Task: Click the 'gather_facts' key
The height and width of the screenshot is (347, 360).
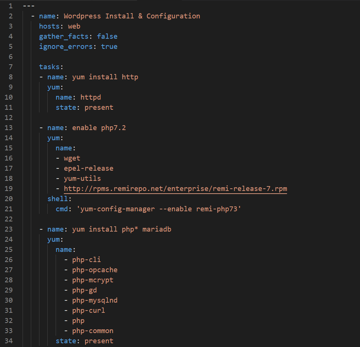Action: tap(64, 36)
